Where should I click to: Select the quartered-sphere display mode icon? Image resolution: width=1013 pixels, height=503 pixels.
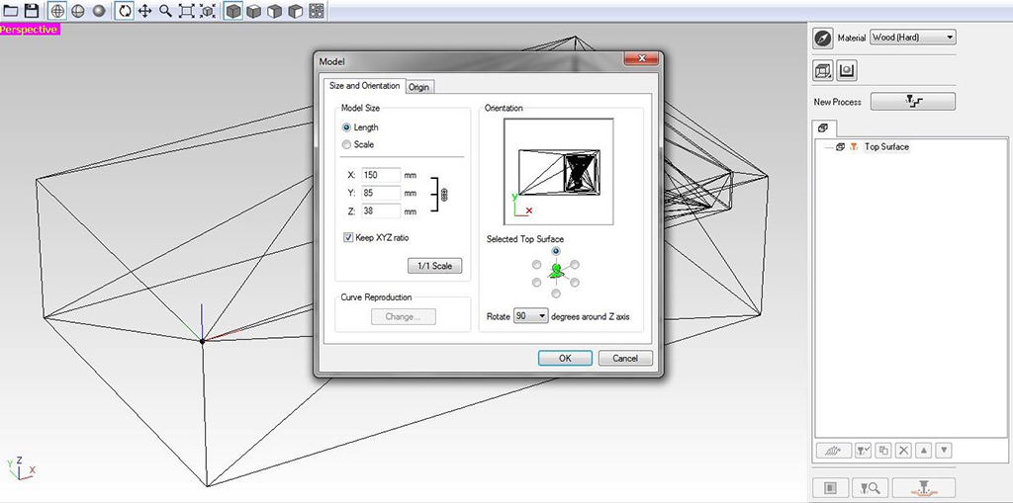[78, 11]
